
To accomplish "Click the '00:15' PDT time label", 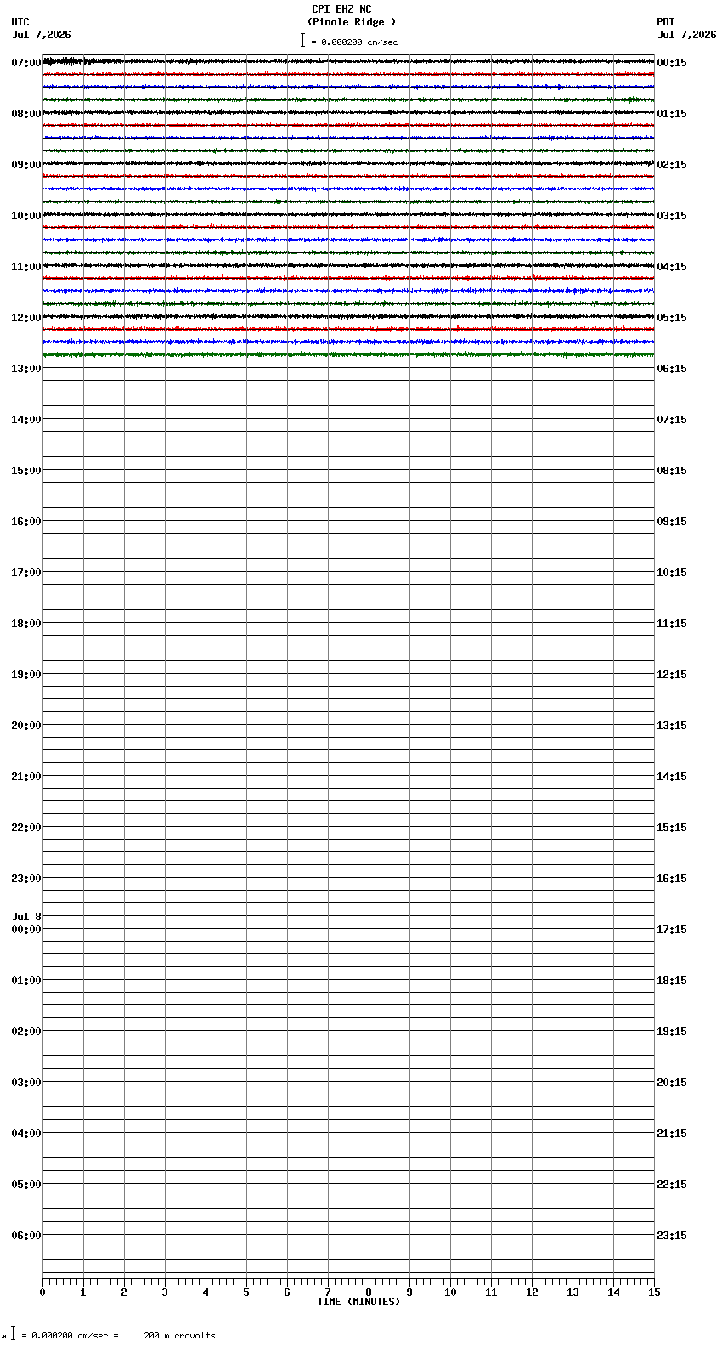I will coord(672,63).
